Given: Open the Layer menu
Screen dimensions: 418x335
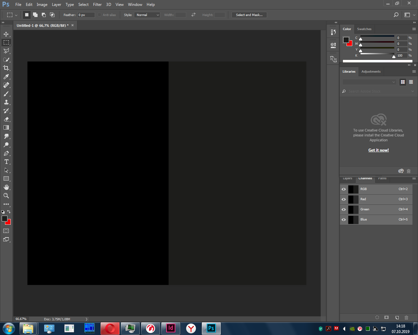Looking at the screenshot, I should click(56, 5).
